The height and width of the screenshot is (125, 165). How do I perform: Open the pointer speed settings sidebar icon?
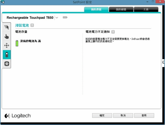pyautogui.click(x=7, y=27)
